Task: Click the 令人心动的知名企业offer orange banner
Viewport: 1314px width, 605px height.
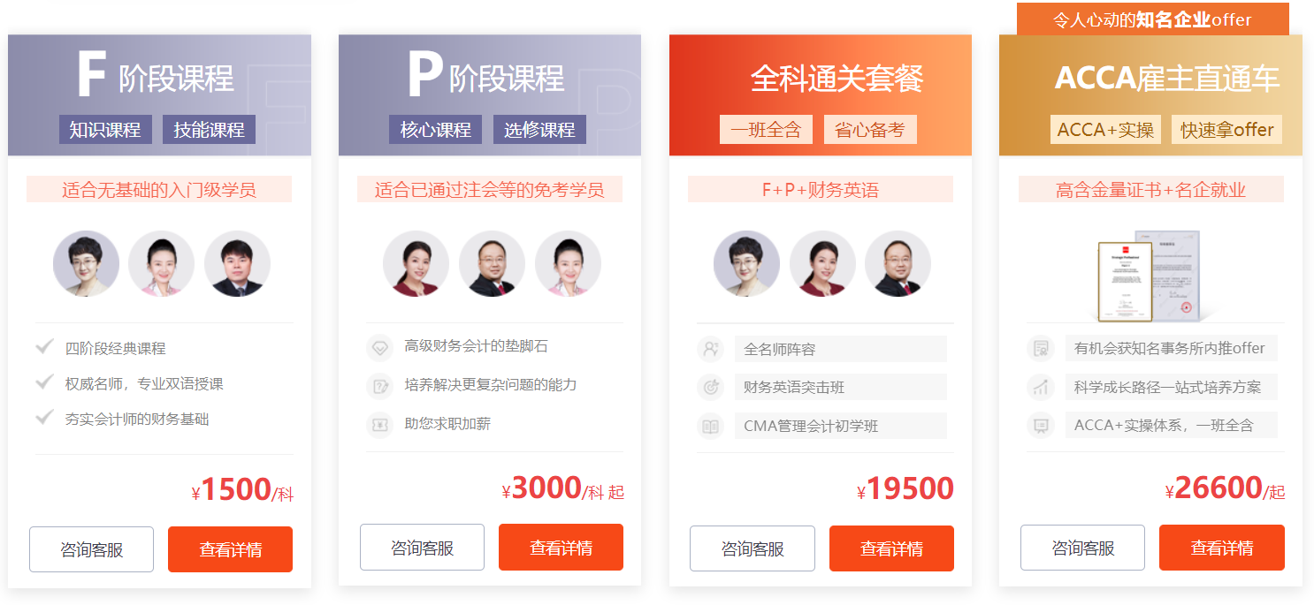Action: click(1152, 19)
